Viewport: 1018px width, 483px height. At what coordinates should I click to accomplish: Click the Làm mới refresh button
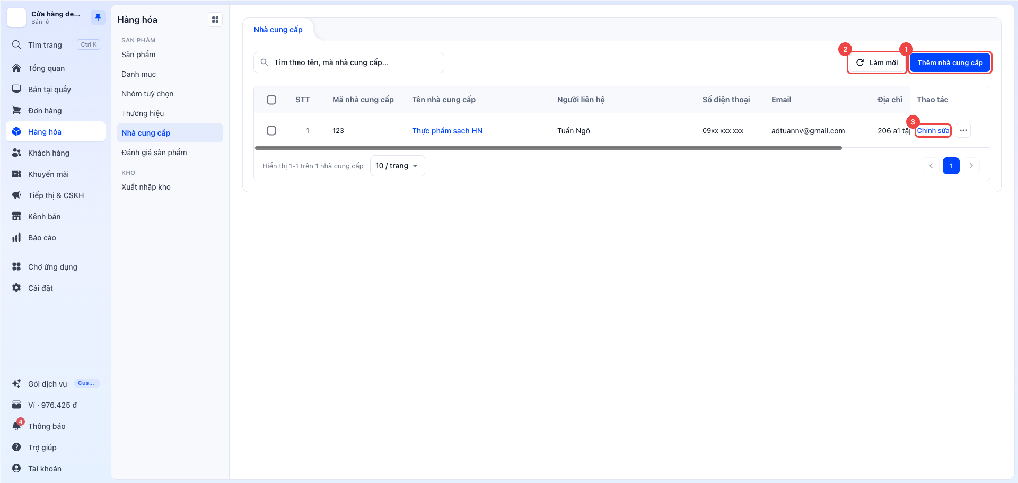pos(877,62)
